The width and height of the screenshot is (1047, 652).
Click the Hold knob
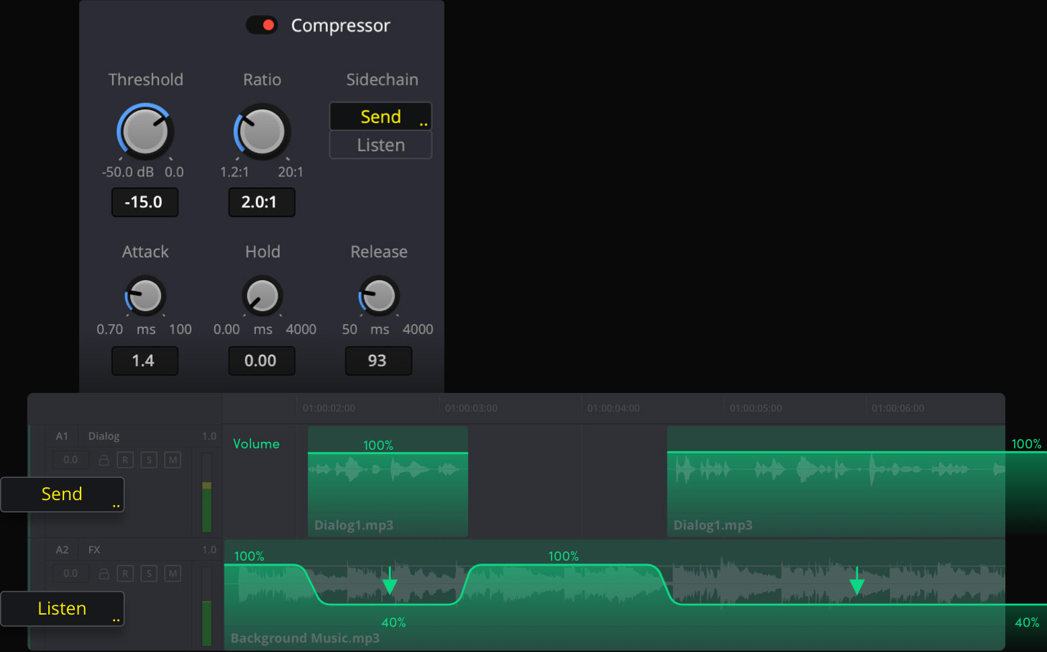pyautogui.click(x=262, y=296)
